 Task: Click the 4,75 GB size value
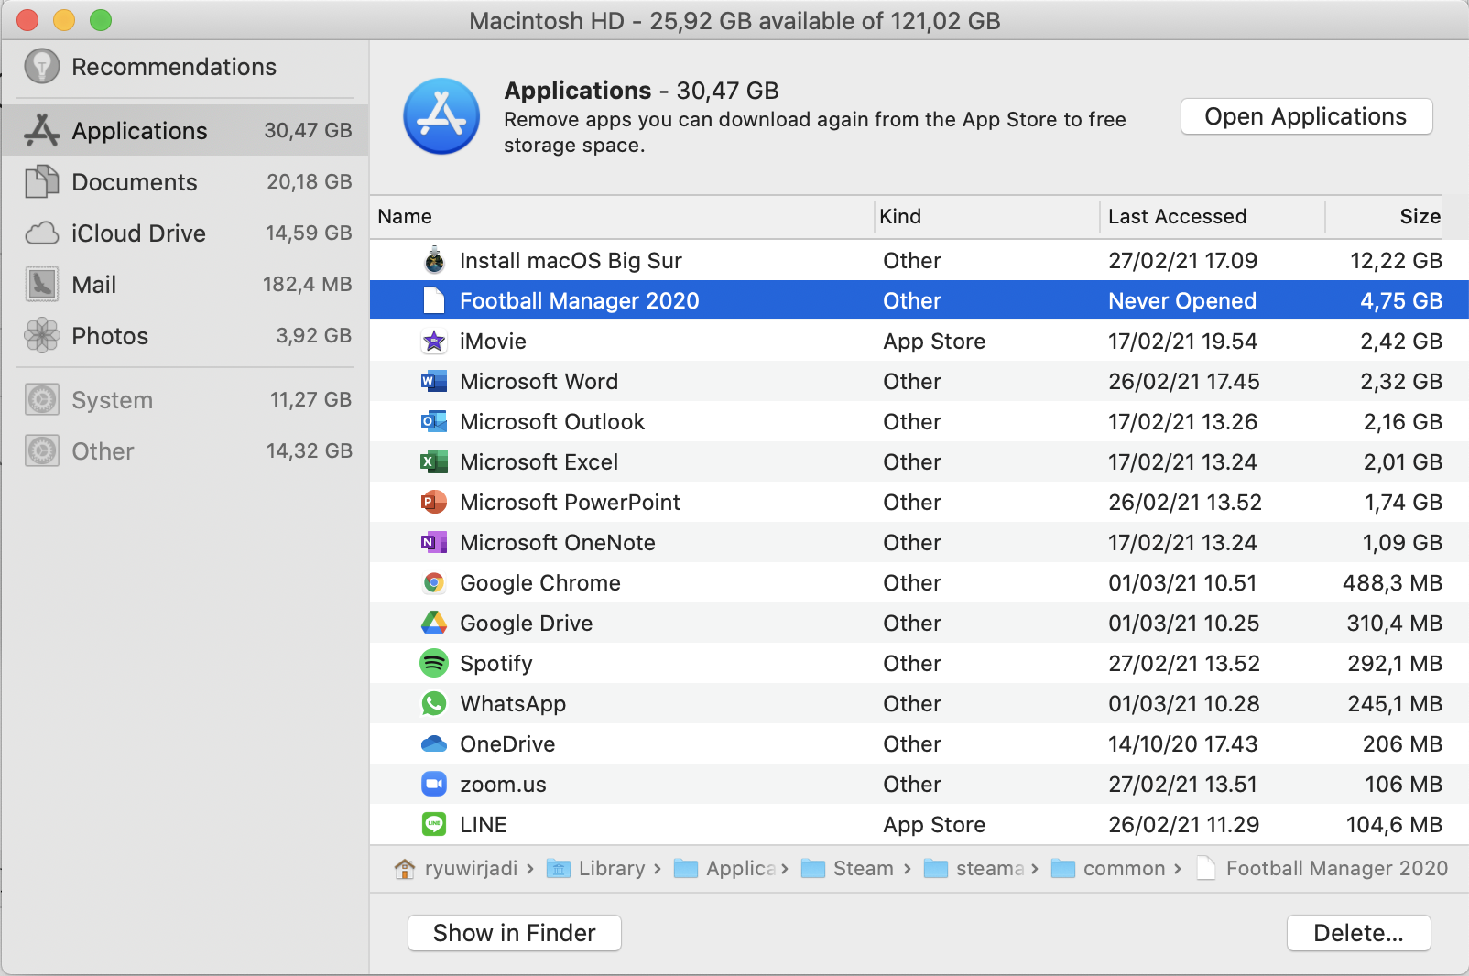[1401, 301]
